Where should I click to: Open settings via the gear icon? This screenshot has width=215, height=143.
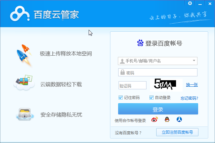190,3
